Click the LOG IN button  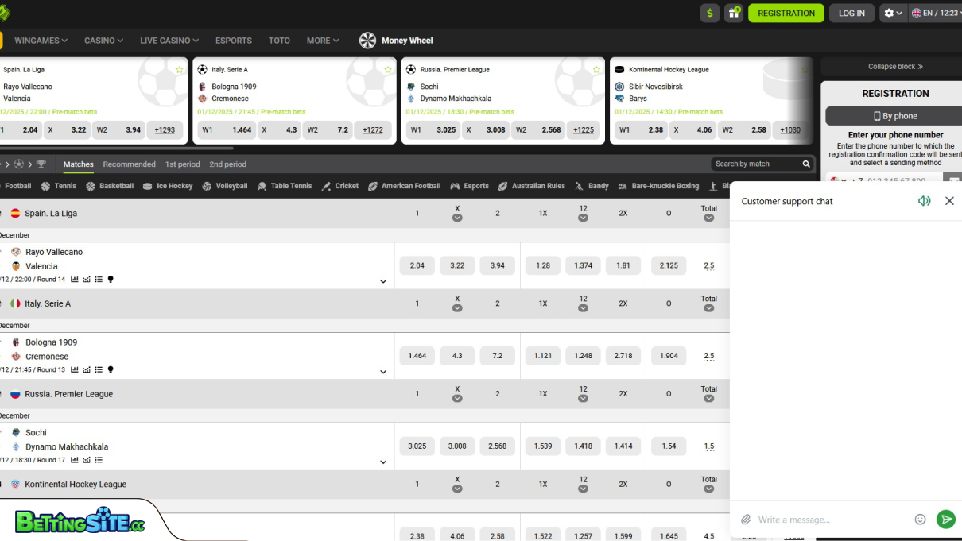point(851,13)
